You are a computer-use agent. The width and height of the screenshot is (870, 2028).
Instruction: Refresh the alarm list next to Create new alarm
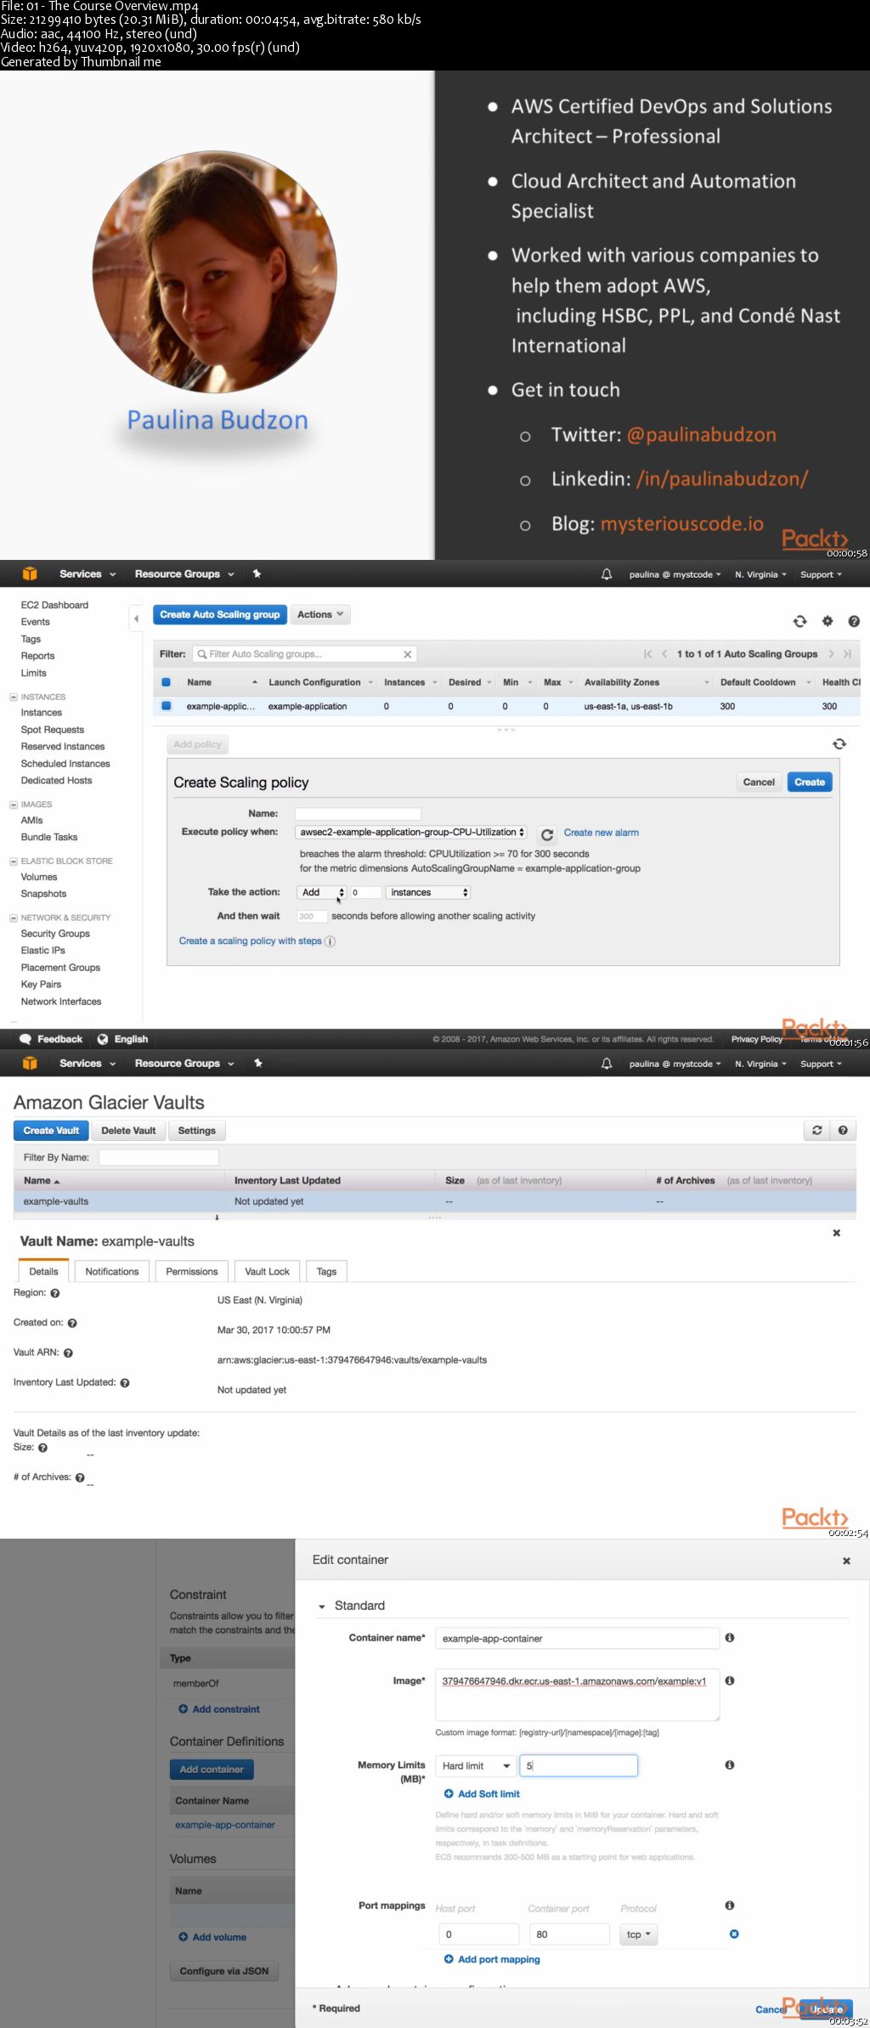click(x=547, y=833)
